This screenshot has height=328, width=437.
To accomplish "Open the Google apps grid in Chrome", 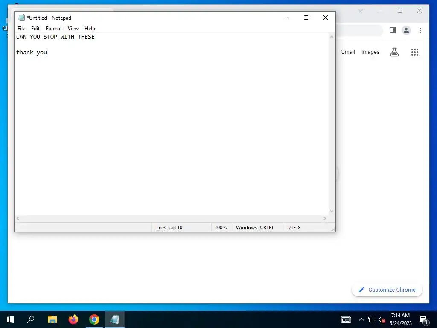I will (415, 52).
